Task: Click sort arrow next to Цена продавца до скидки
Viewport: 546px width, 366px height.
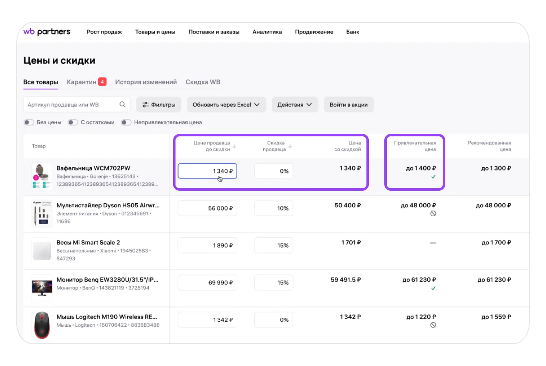Action: point(234,146)
